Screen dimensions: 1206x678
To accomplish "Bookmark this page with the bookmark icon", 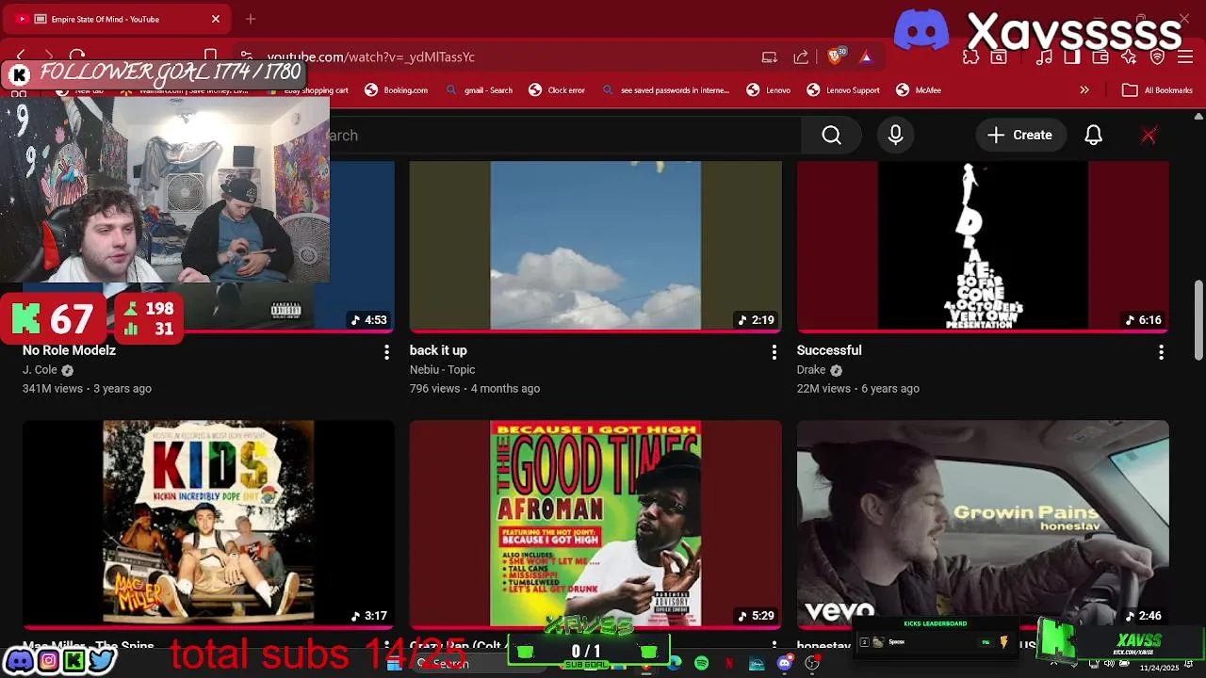I will pos(211,56).
